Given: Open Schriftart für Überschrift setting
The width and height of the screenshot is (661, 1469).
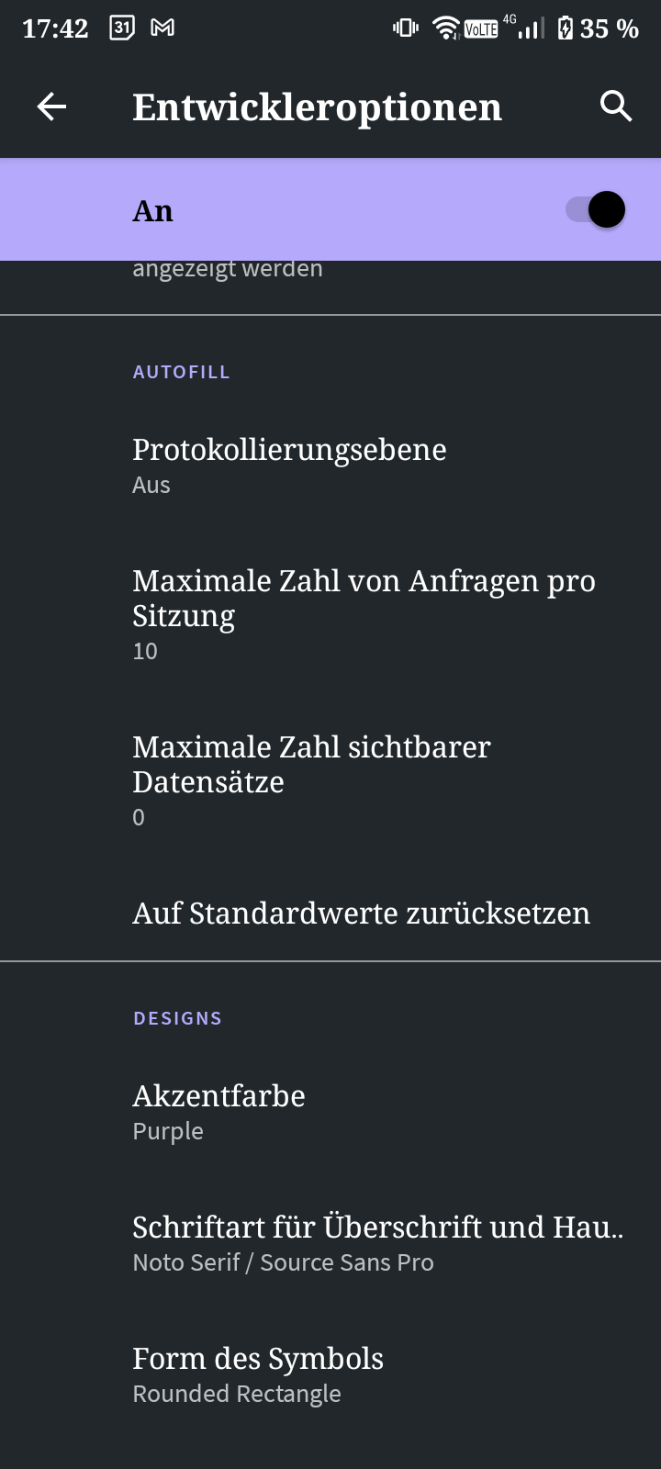Looking at the screenshot, I should (376, 1243).
